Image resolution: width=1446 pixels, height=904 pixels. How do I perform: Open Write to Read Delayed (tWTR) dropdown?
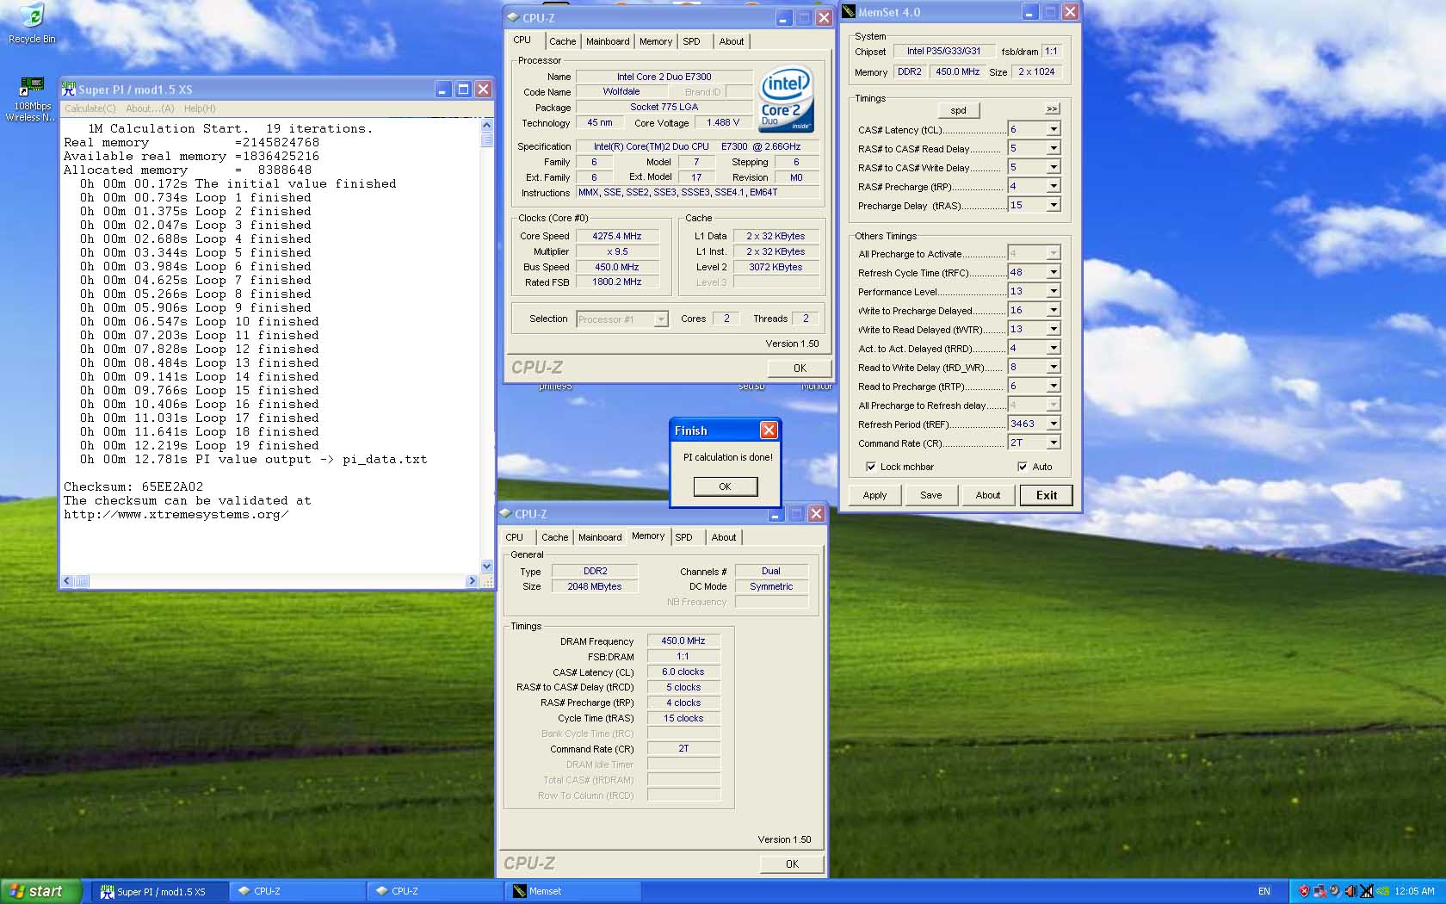(1053, 329)
